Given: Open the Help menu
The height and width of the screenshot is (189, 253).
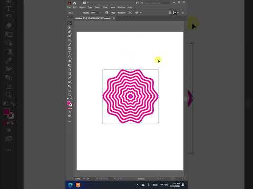Looking at the screenshot, I should tap(130, 7).
